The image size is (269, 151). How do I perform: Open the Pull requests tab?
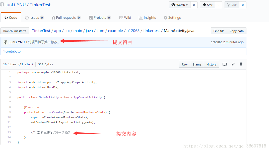coord(66,17)
